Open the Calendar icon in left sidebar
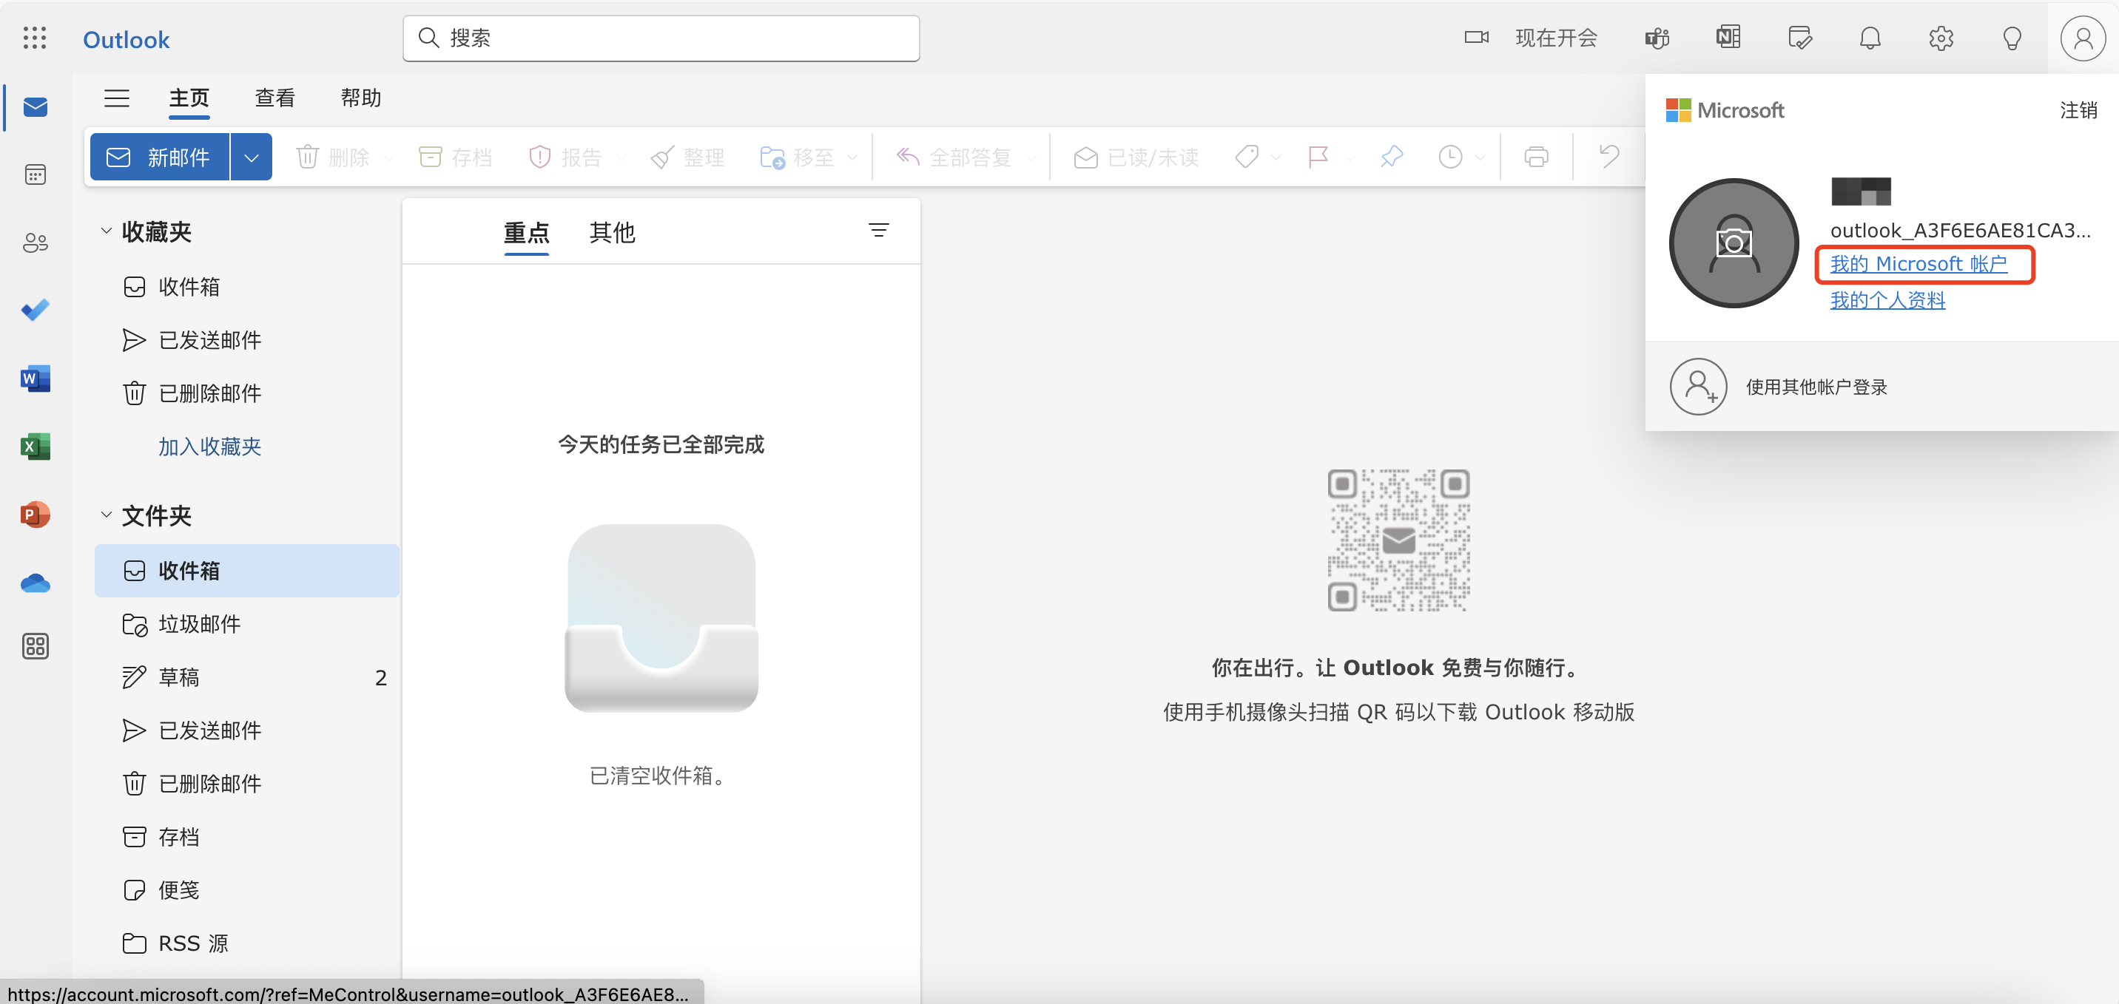Image resolution: width=2119 pixels, height=1004 pixels. click(36, 174)
